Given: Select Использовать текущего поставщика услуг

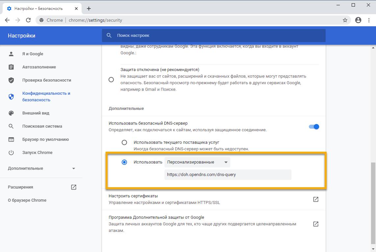Looking at the screenshot, I should point(124,142).
